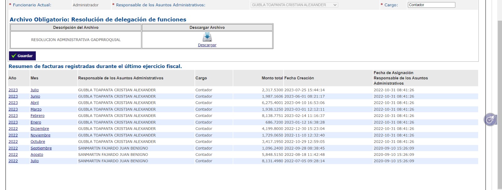
Task: Open the Noviembre month link
Action: [x=40, y=135]
